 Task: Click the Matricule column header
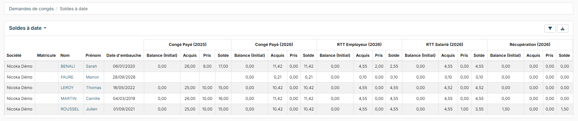click(x=46, y=55)
